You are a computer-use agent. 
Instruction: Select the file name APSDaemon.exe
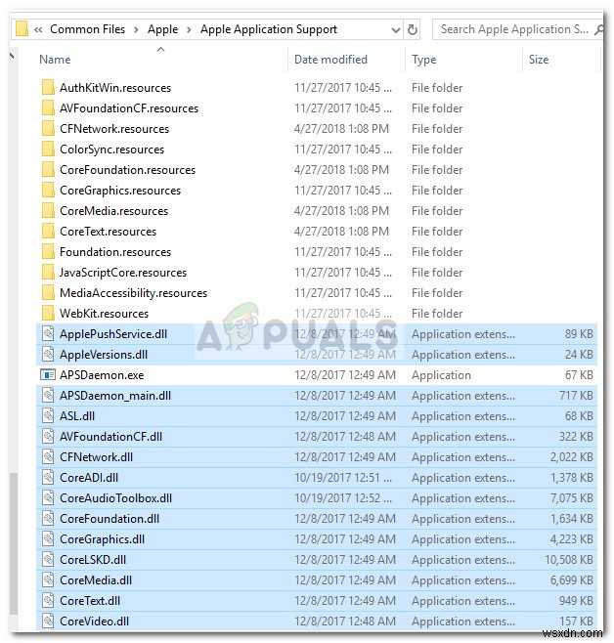pyautogui.click(x=102, y=375)
